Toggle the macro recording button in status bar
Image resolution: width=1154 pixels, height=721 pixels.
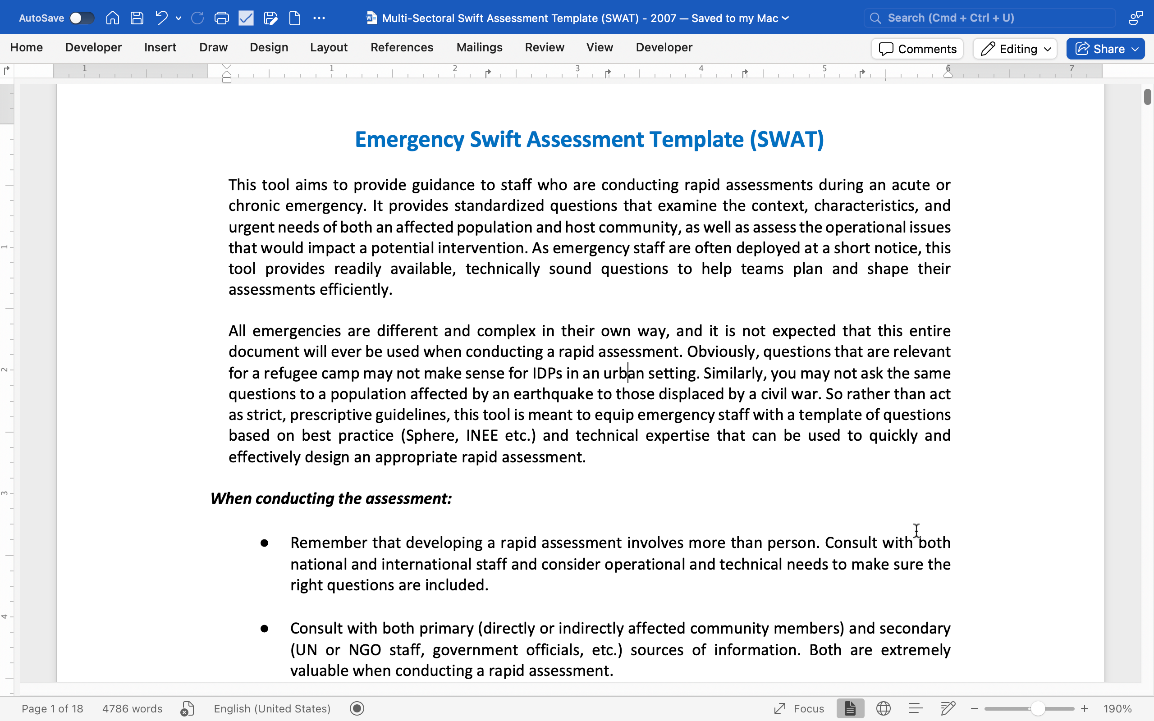point(357,708)
